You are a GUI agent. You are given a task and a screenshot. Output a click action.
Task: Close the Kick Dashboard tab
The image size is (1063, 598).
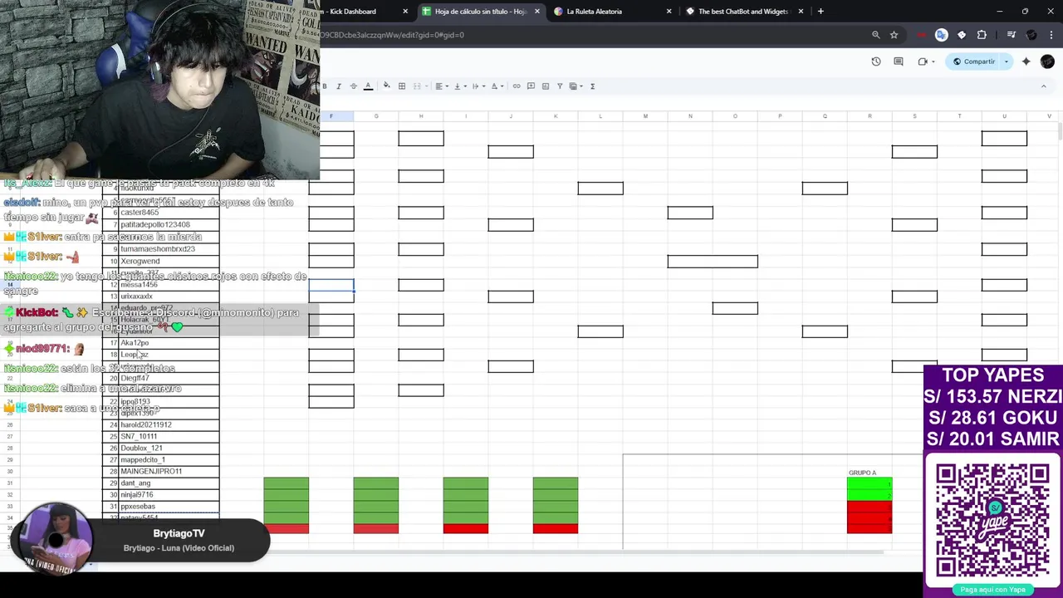click(405, 12)
